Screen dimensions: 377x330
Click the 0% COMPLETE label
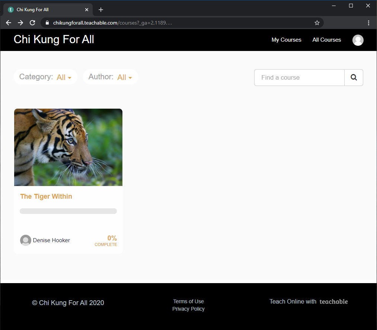point(106,241)
